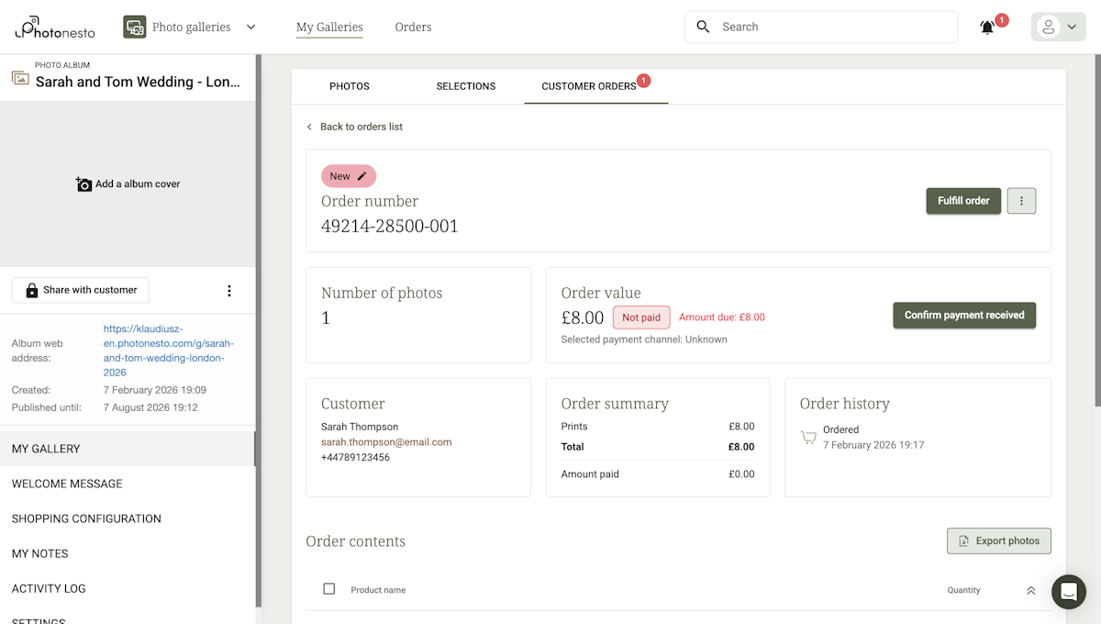
Task: Click Confirm payment received
Action: (x=964, y=315)
